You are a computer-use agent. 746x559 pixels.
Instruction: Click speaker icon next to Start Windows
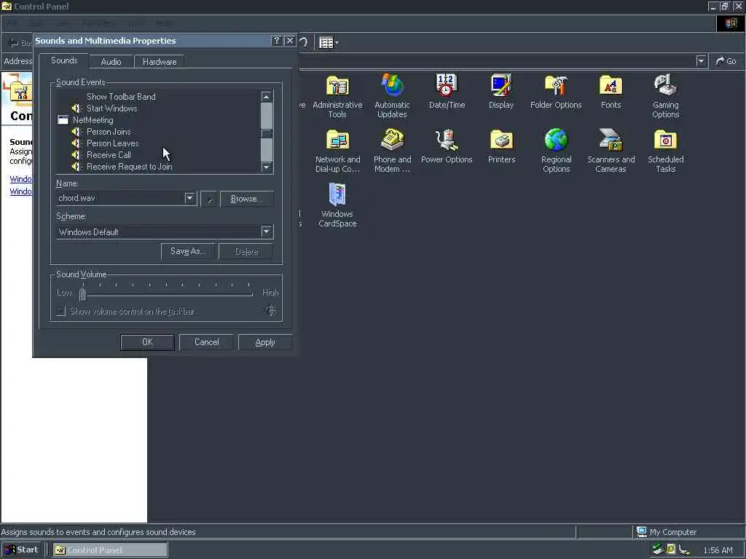(76, 108)
